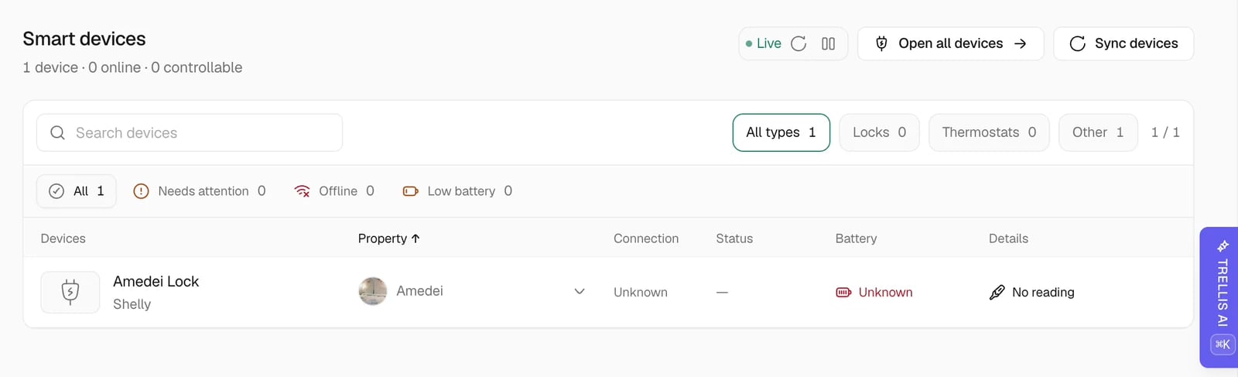Show devices needing attention
Screen dimensions: 1238x377
[x=200, y=191]
